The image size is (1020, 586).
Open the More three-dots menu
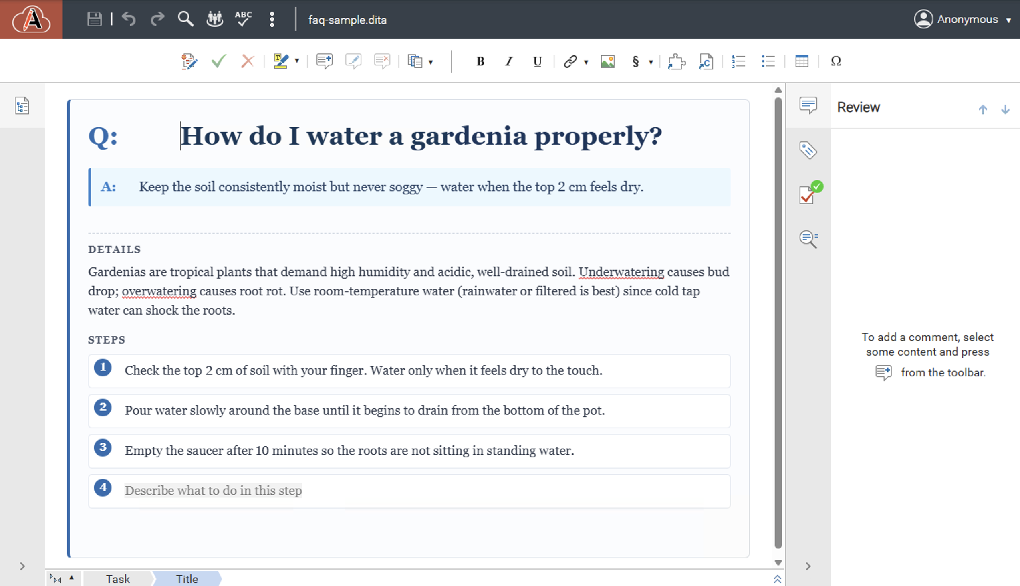click(272, 19)
